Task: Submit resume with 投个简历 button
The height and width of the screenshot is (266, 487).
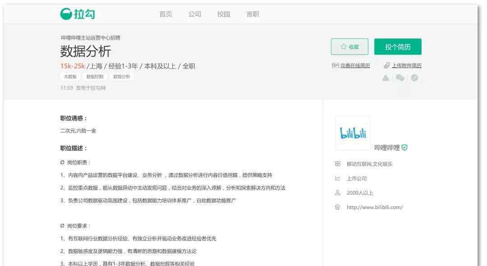Action: click(398, 46)
